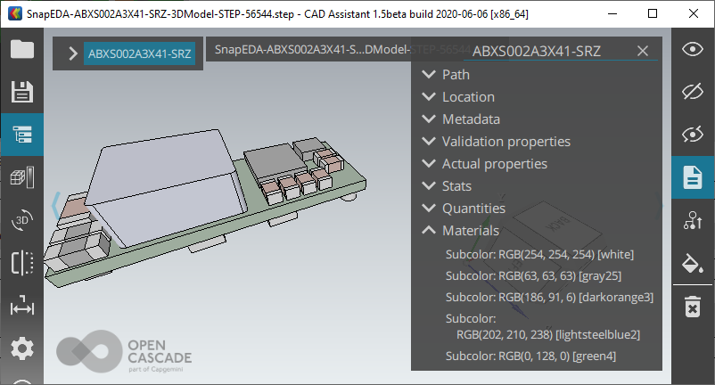The image size is (715, 385).
Task: Toggle the model structure tree panel icon
Action: pyautogui.click(x=21, y=135)
